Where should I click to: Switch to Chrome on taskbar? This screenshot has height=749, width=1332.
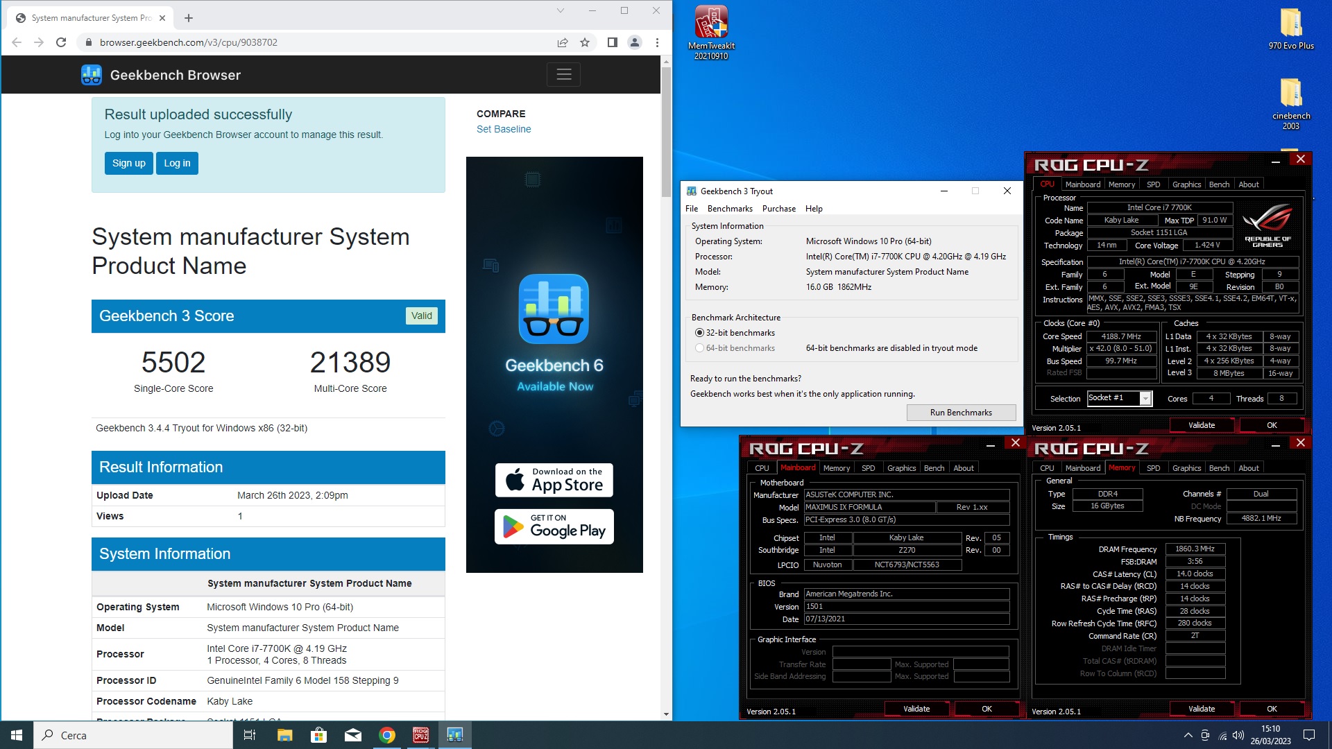pos(387,735)
